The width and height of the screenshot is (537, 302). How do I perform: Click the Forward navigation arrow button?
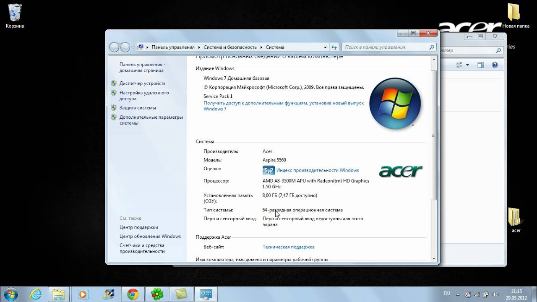click(125, 47)
